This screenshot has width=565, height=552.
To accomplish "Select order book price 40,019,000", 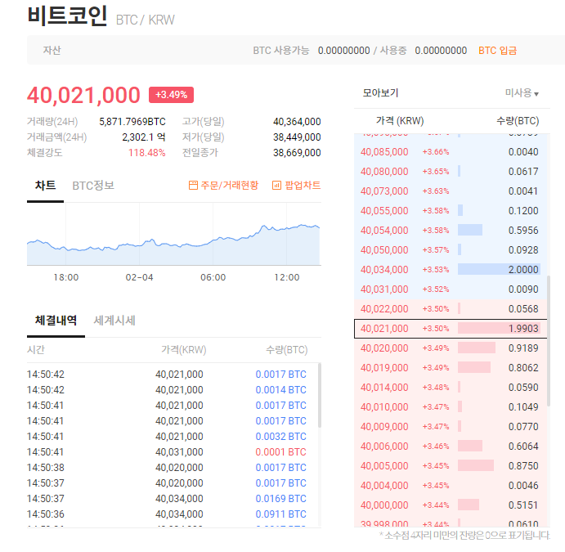I will pos(384,367).
